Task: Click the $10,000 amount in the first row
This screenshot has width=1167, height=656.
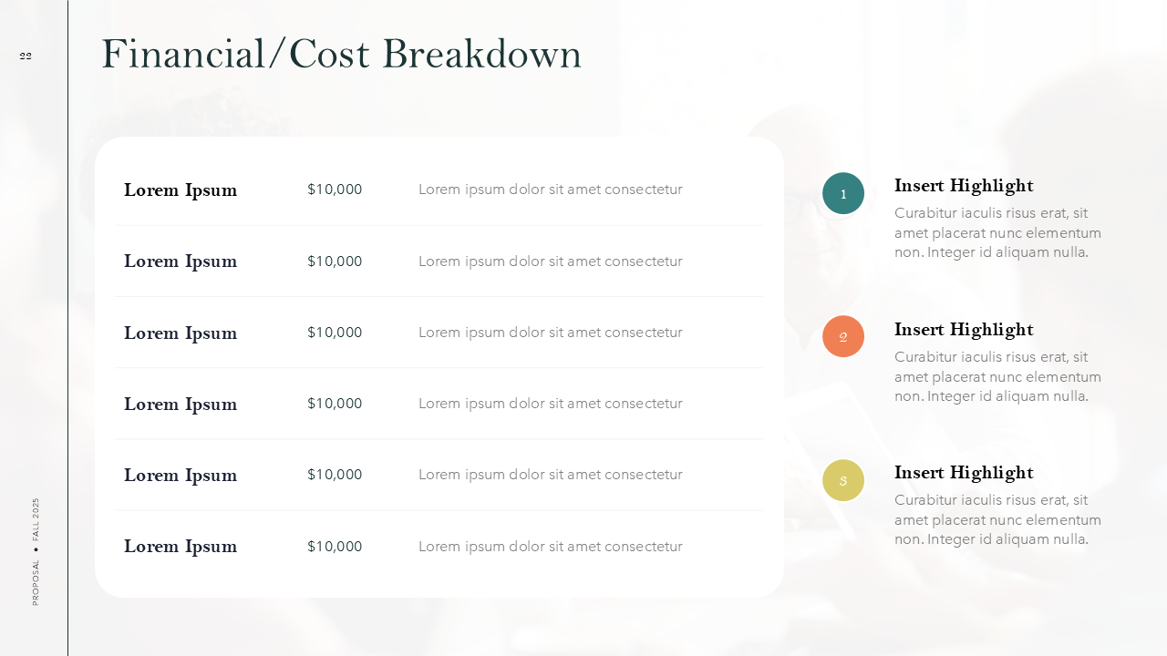Action: pyautogui.click(x=335, y=190)
